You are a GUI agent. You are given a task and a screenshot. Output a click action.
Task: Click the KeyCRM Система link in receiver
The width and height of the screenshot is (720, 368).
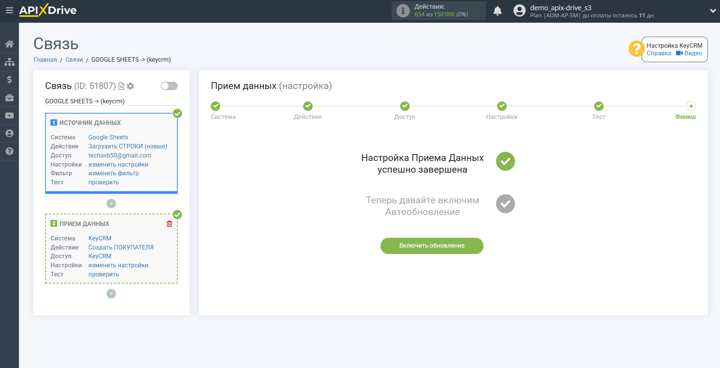(100, 238)
